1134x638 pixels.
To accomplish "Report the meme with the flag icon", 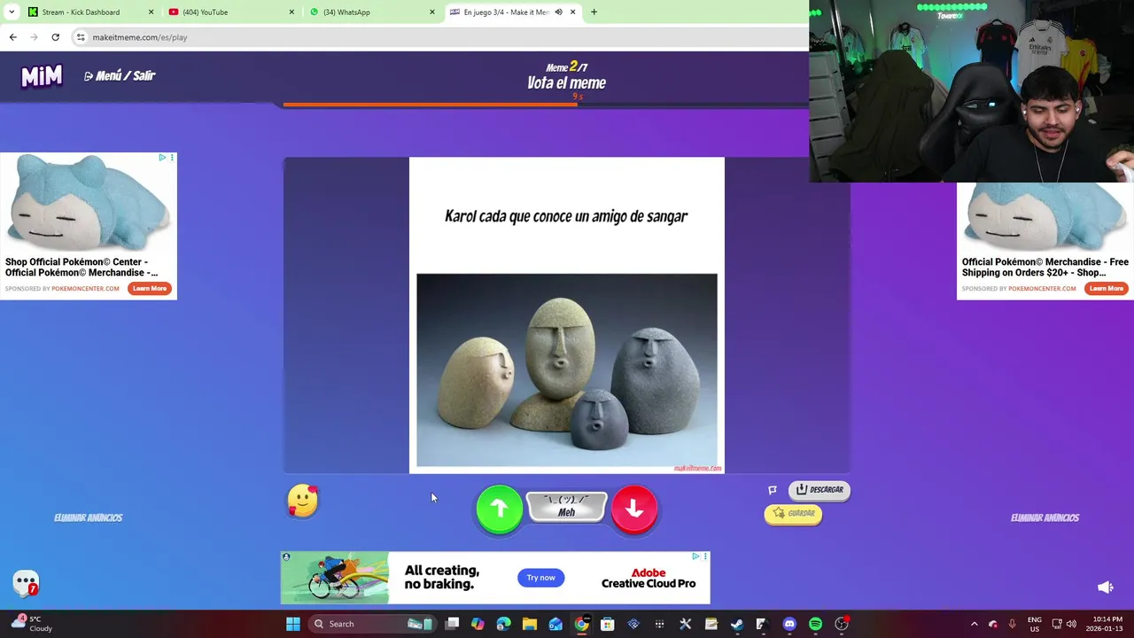I will click(773, 490).
